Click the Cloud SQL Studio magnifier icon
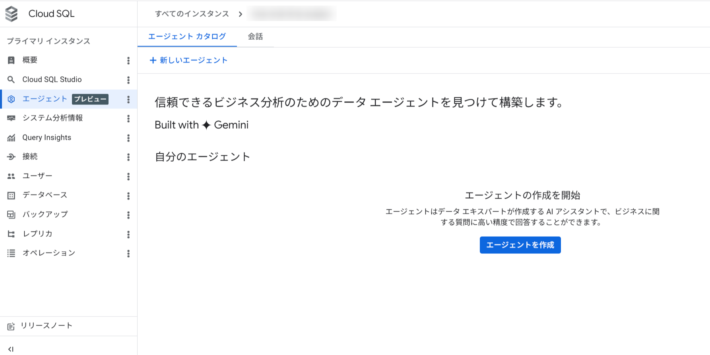The image size is (710, 355). pos(11,80)
